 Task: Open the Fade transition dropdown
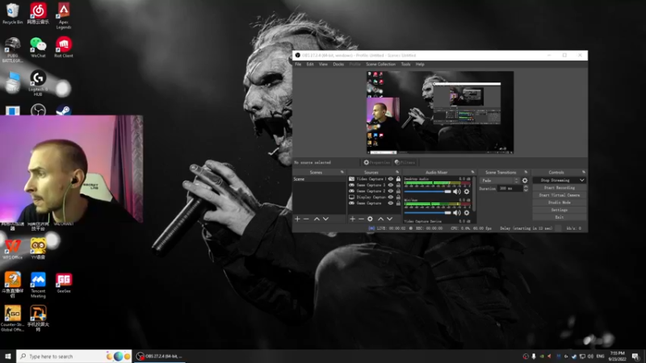(x=500, y=181)
